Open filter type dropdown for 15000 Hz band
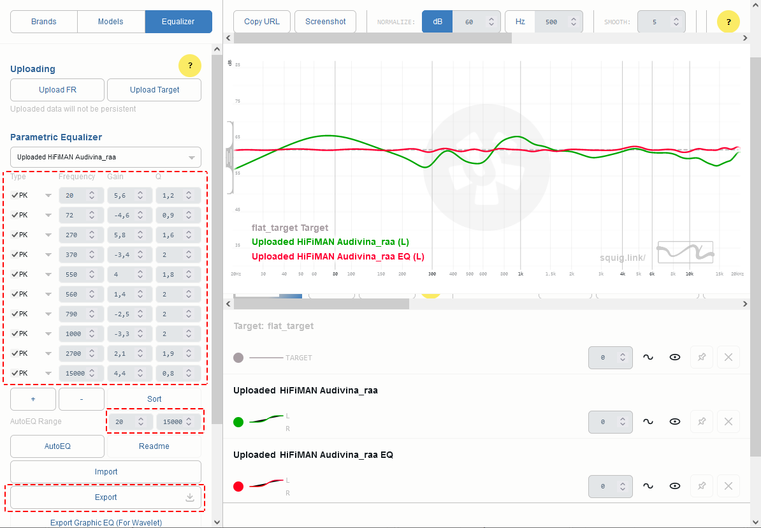761x528 pixels. (x=48, y=374)
